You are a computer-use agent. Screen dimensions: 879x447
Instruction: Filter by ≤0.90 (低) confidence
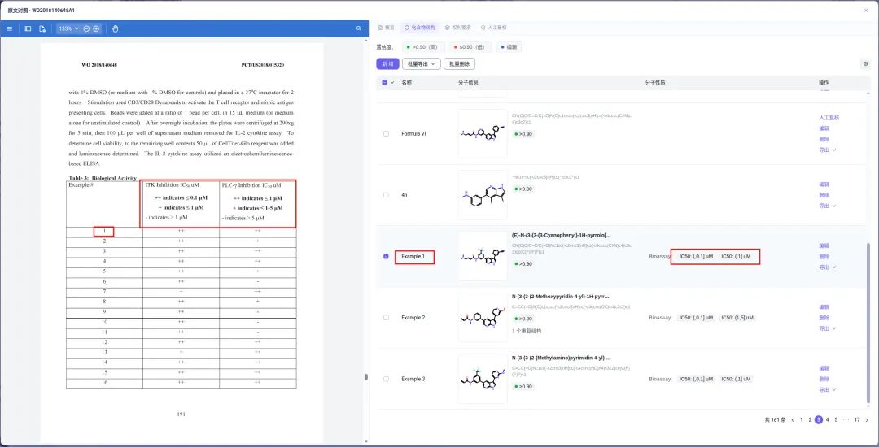point(472,47)
